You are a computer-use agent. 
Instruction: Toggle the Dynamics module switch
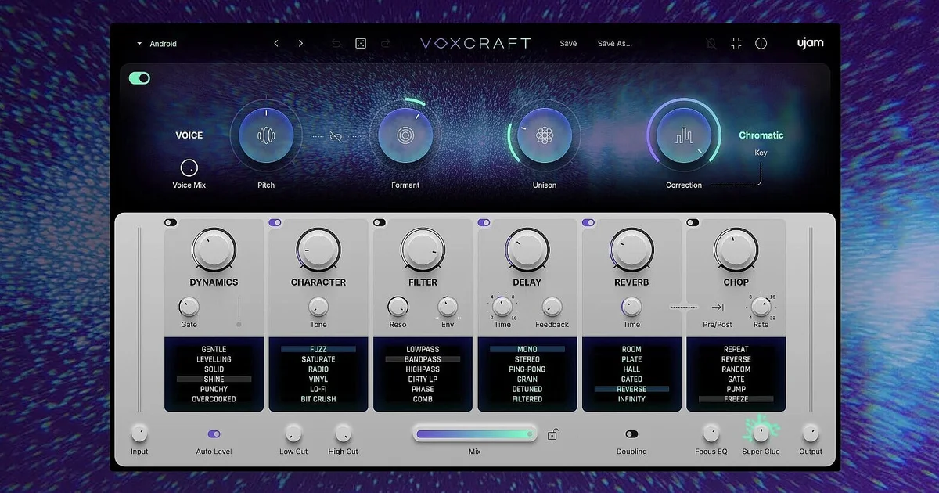[x=171, y=223]
